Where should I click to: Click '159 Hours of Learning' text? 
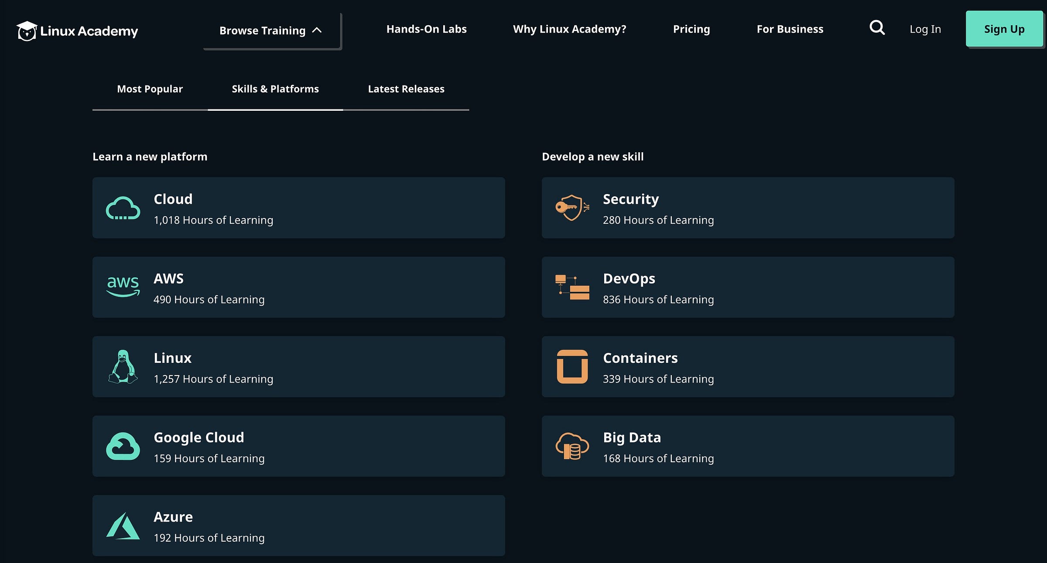click(209, 458)
